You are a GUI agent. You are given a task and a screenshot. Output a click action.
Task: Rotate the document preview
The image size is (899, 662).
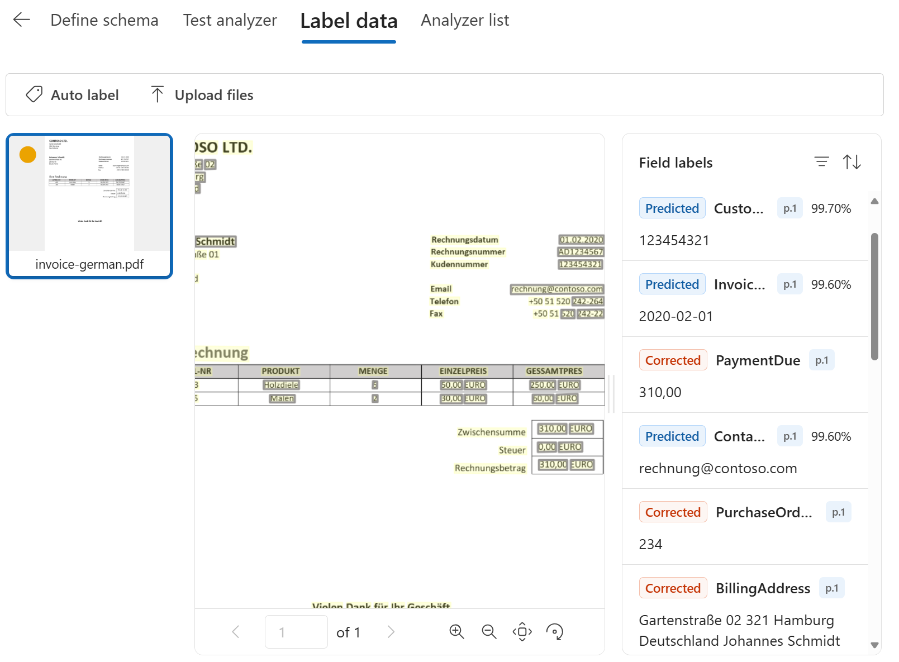coord(554,632)
